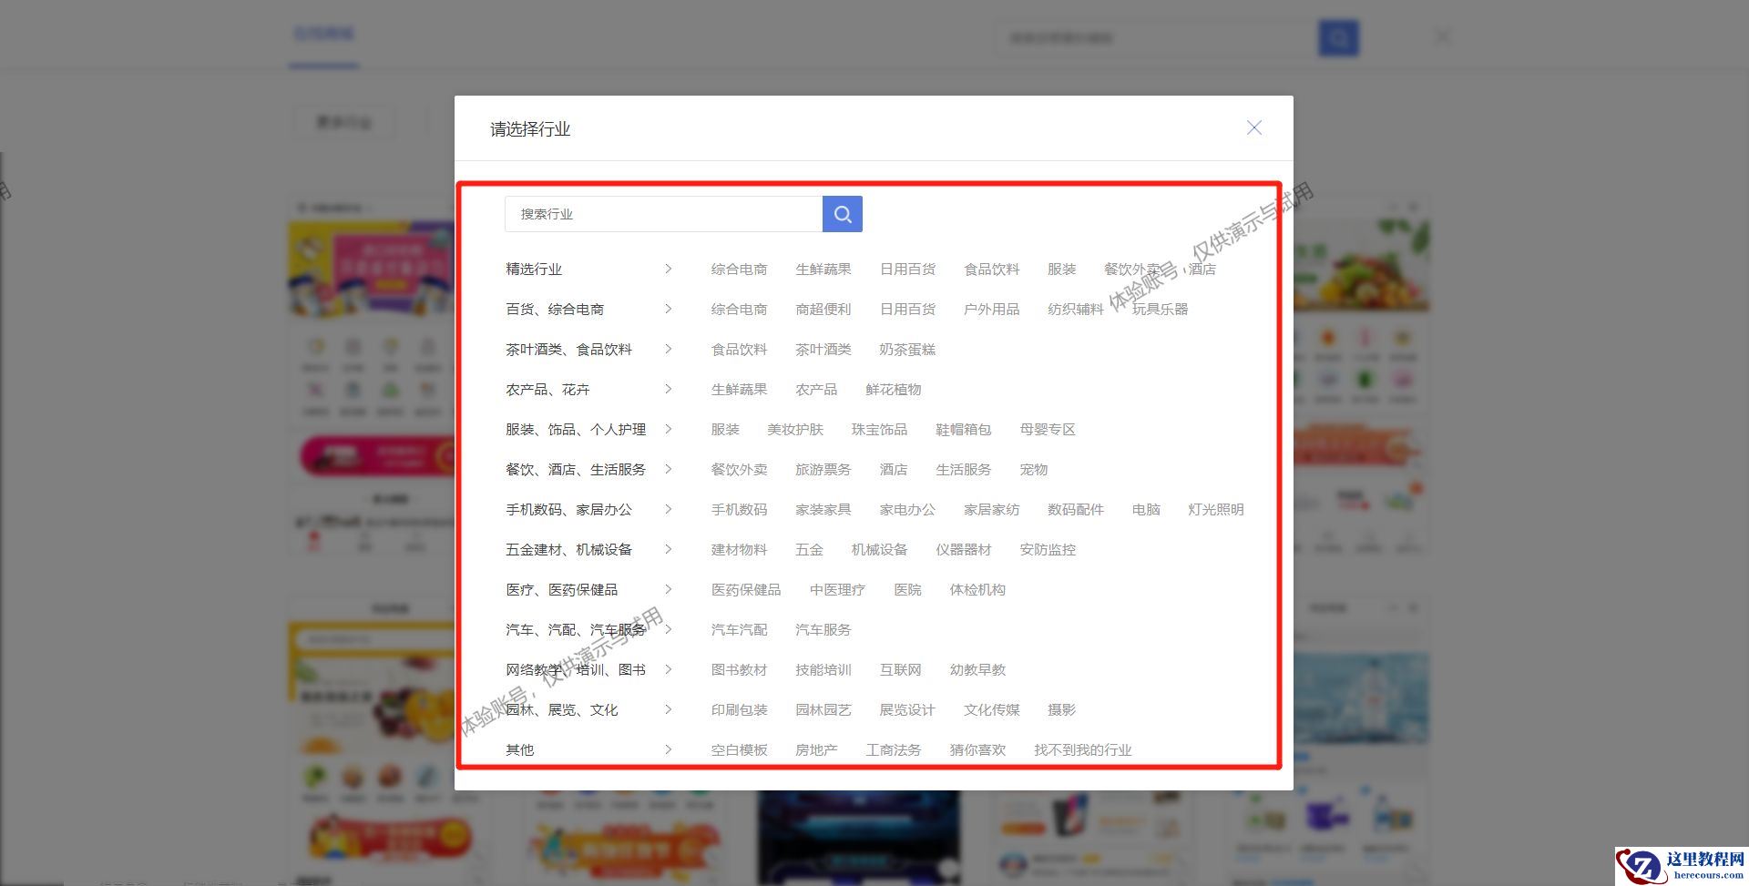The height and width of the screenshot is (886, 1749).
Task: Click the 摄影 industry link
Action: (1062, 710)
